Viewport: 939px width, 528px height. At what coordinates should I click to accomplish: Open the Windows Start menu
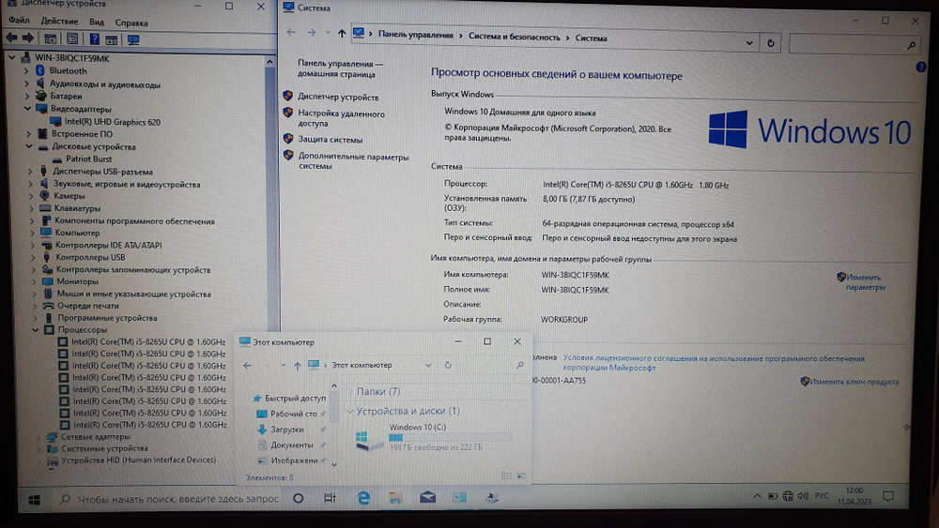tap(34, 500)
